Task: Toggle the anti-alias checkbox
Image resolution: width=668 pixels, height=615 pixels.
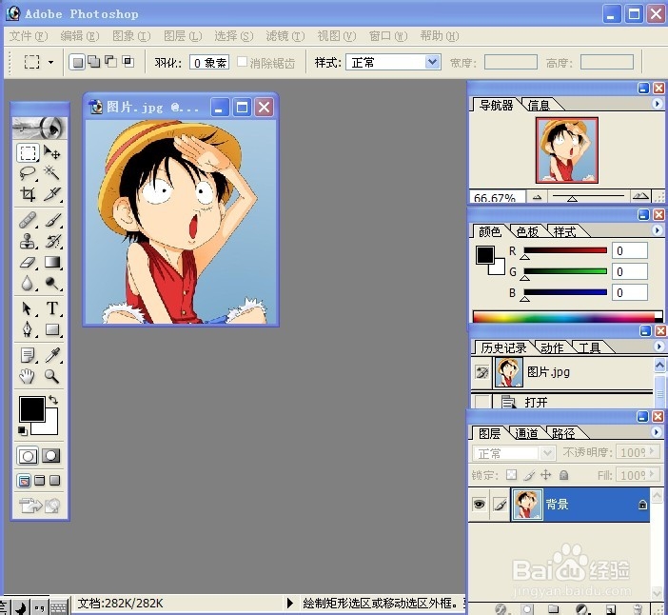Action: pyautogui.click(x=242, y=62)
